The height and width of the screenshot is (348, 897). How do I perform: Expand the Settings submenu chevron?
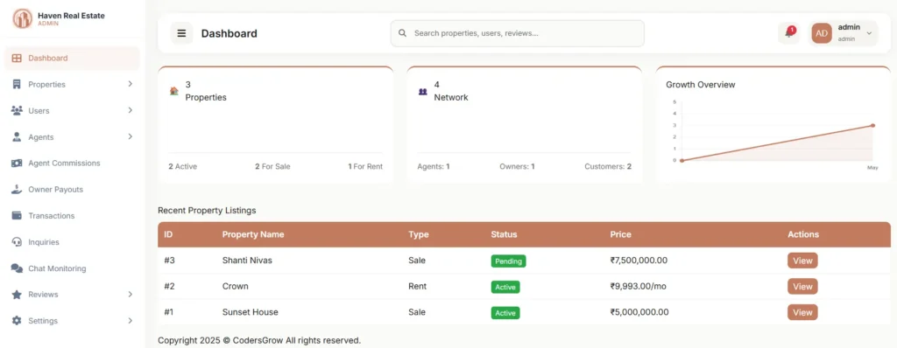[x=131, y=321]
